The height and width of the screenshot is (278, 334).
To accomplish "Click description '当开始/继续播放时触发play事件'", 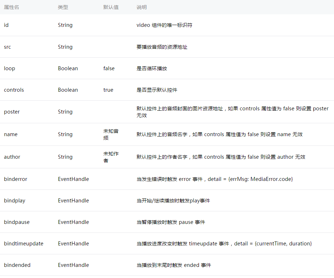I will coord(173,201).
